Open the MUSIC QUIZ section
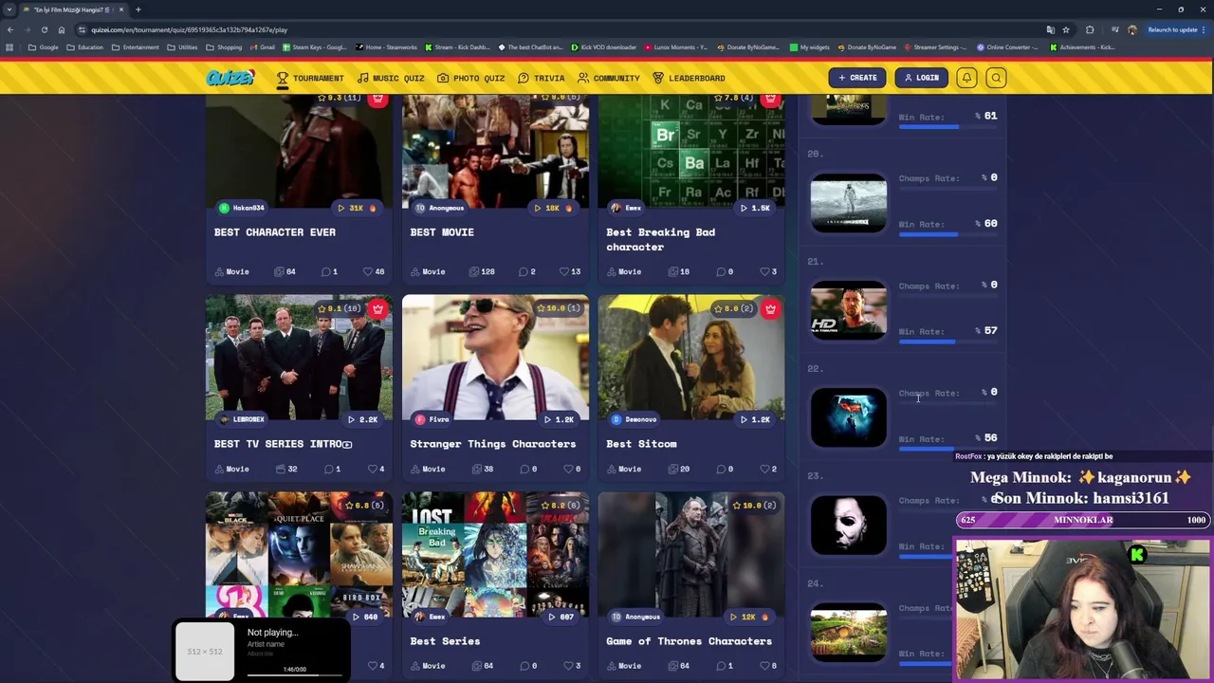The height and width of the screenshot is (683, 1214). click(391, 78)
